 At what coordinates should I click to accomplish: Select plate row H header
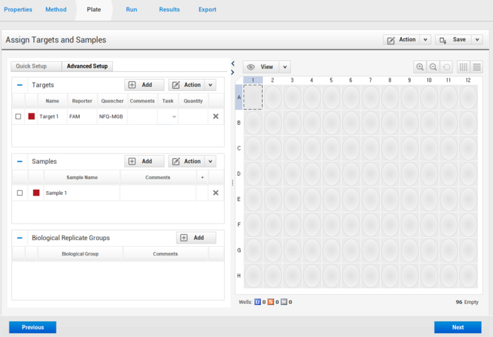(239, 276)
